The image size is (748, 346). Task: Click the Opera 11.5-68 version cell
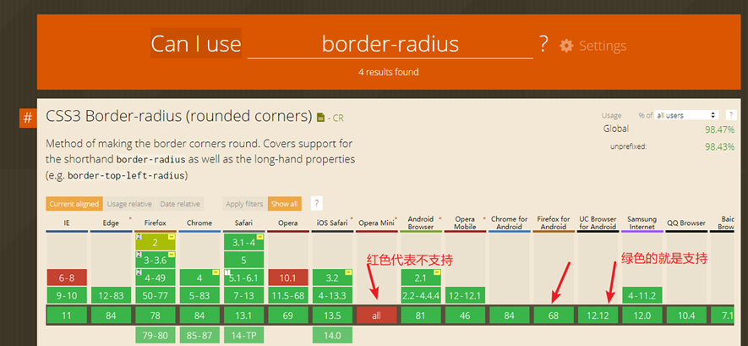click(288, 296)
